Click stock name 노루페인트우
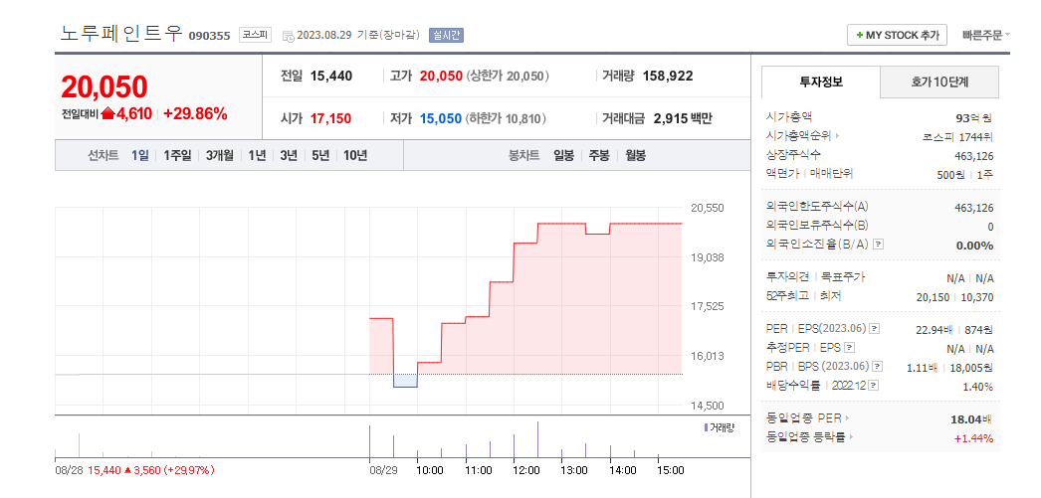1041x498 pixels. click(x=120, y=34)
